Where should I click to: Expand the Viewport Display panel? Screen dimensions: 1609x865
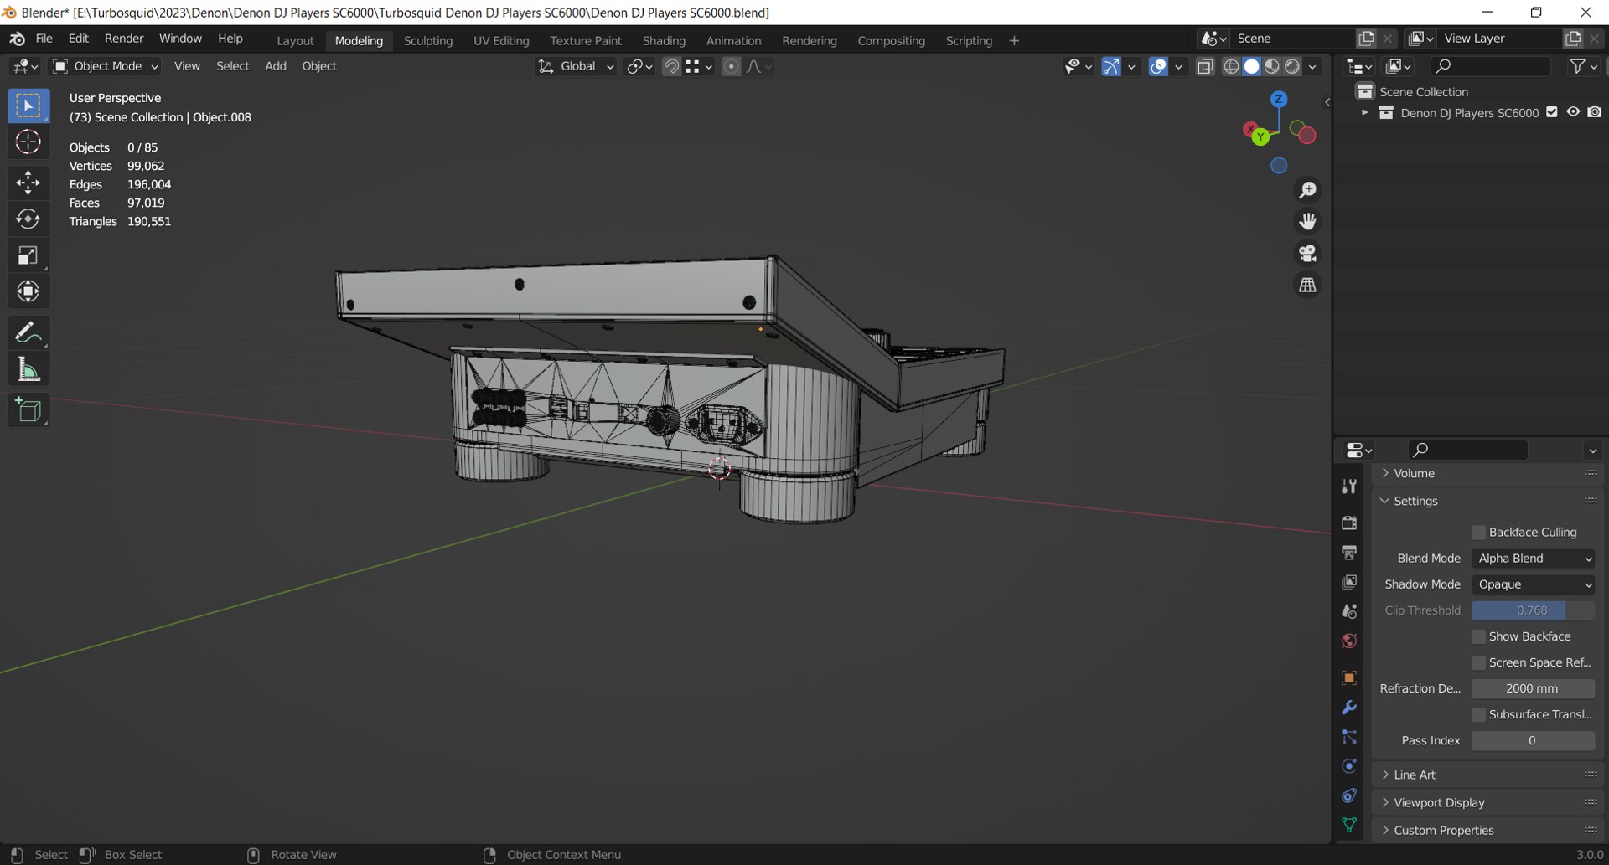point(1438,802)
